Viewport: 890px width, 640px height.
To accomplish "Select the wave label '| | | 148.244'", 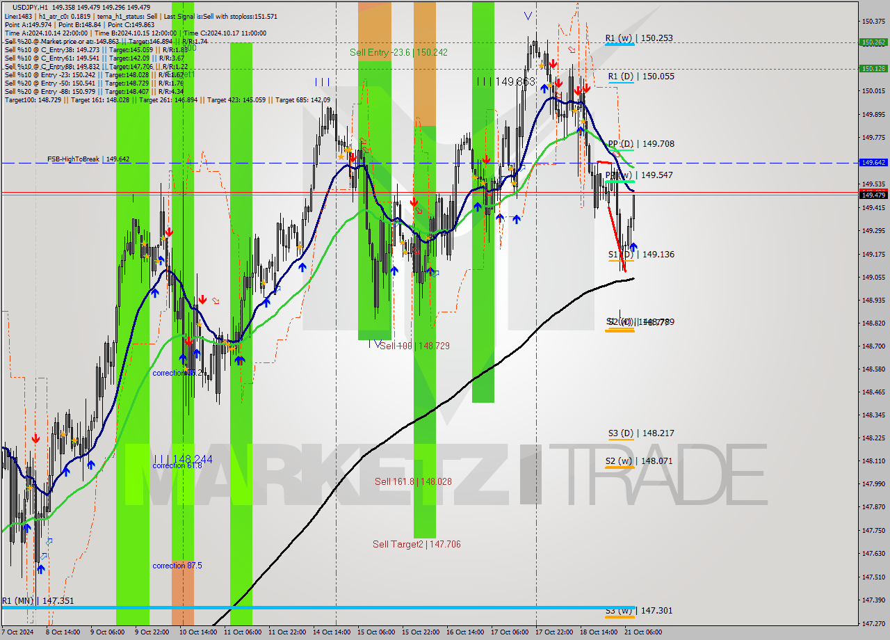I will pos(183,460).
